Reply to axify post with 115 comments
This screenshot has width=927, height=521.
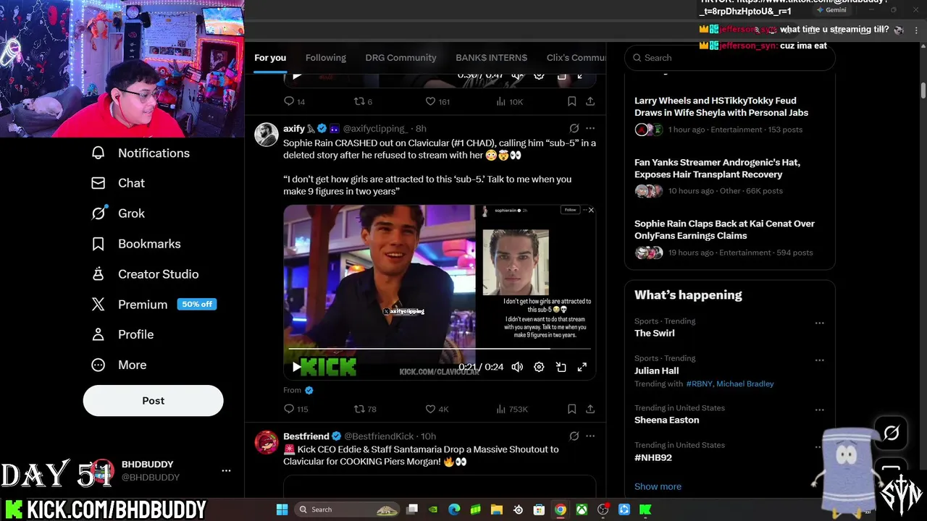click(x=295, y=409)
